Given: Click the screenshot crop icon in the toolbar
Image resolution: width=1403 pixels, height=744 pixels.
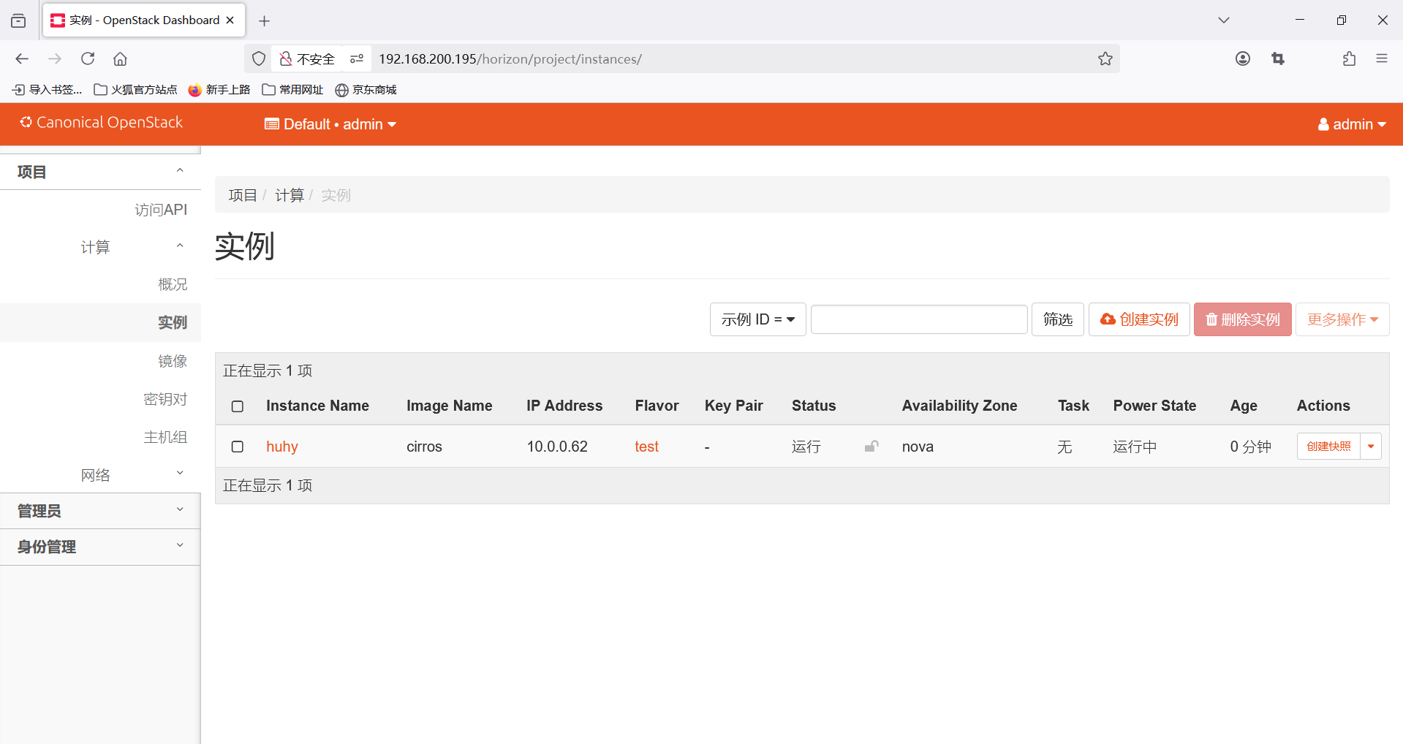Looking at the screenshot, I should (x=1278, y=58).
